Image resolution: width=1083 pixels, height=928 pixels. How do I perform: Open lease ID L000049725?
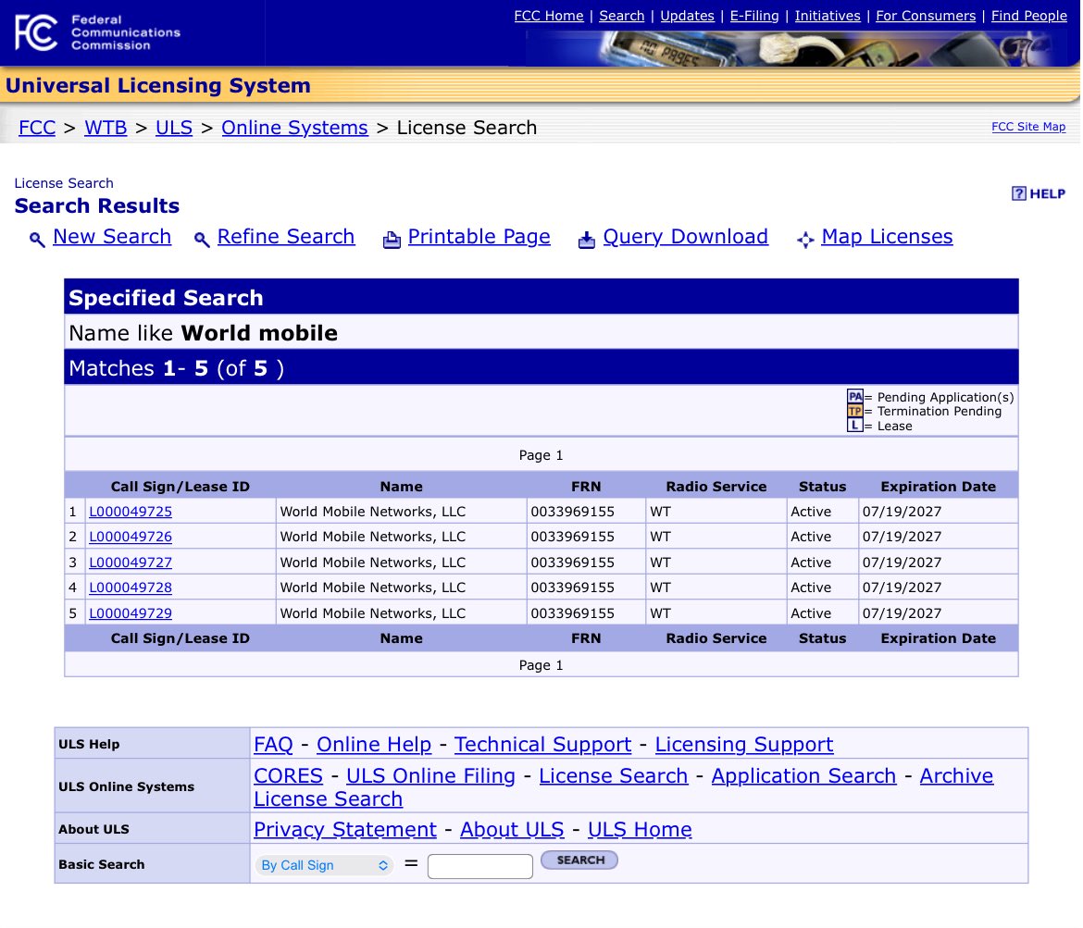click(x=131, y=512)
